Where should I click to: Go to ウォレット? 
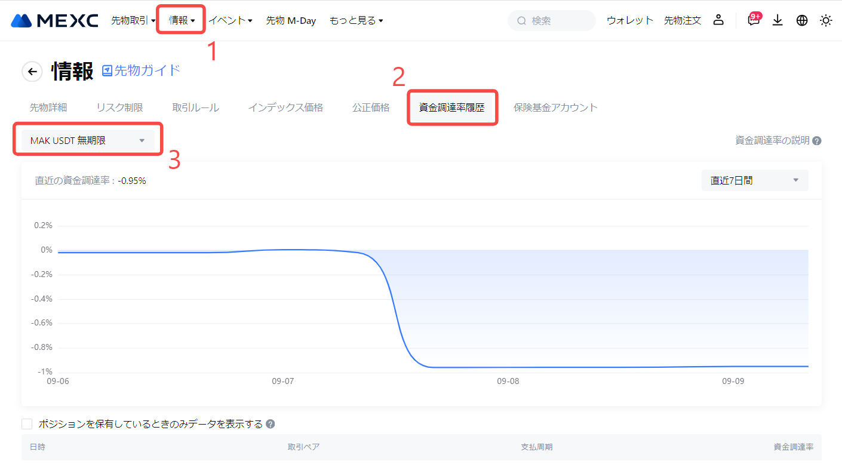click(x=630, y=20)
